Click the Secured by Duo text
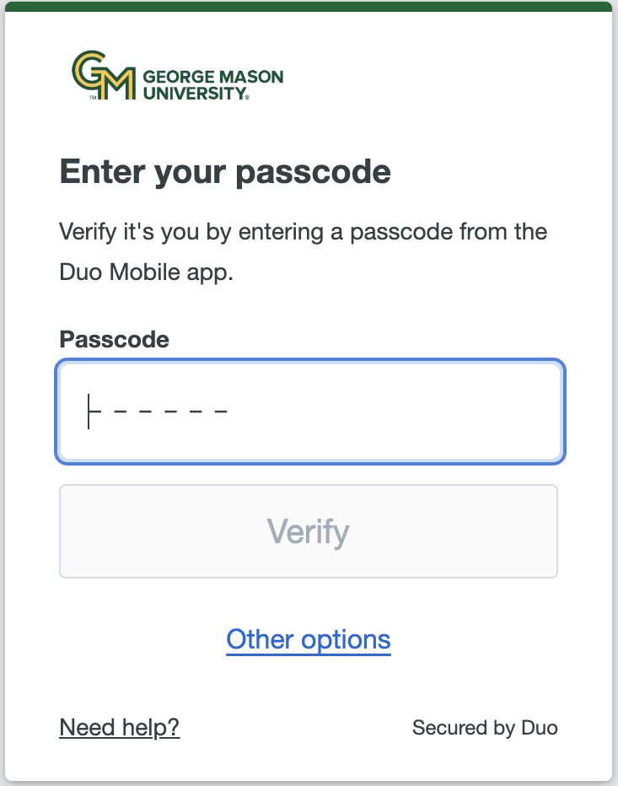The image size is (618, 786). (485, 728)
